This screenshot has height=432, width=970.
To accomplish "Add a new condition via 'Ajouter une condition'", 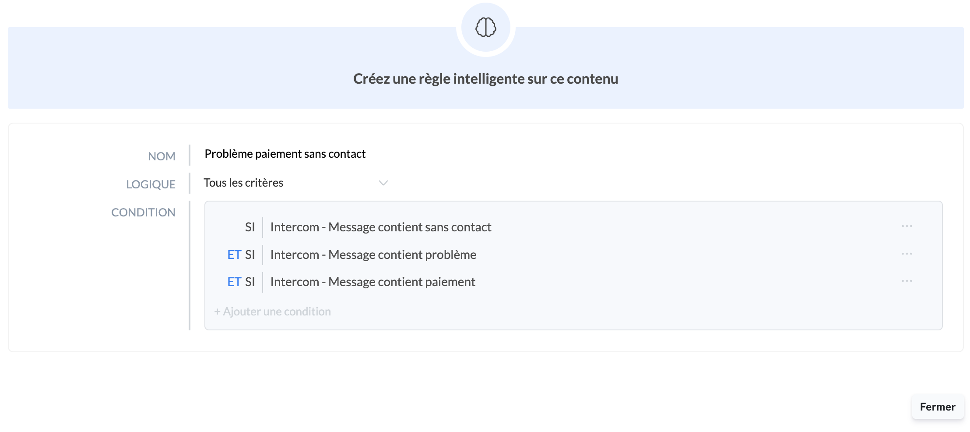I will pyautogui.click(x=272, y=312).
